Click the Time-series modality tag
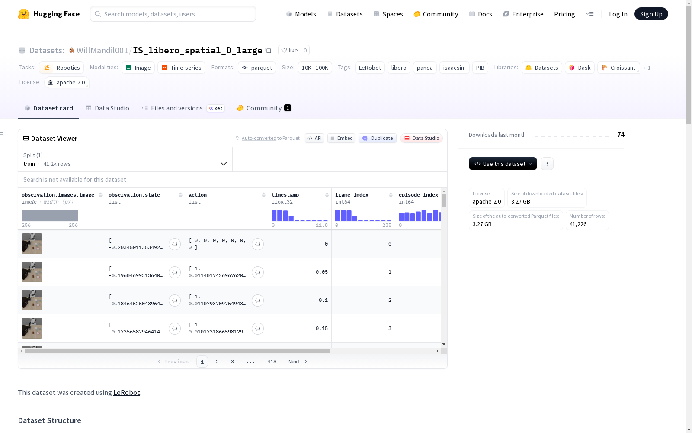 coord(182,68)
